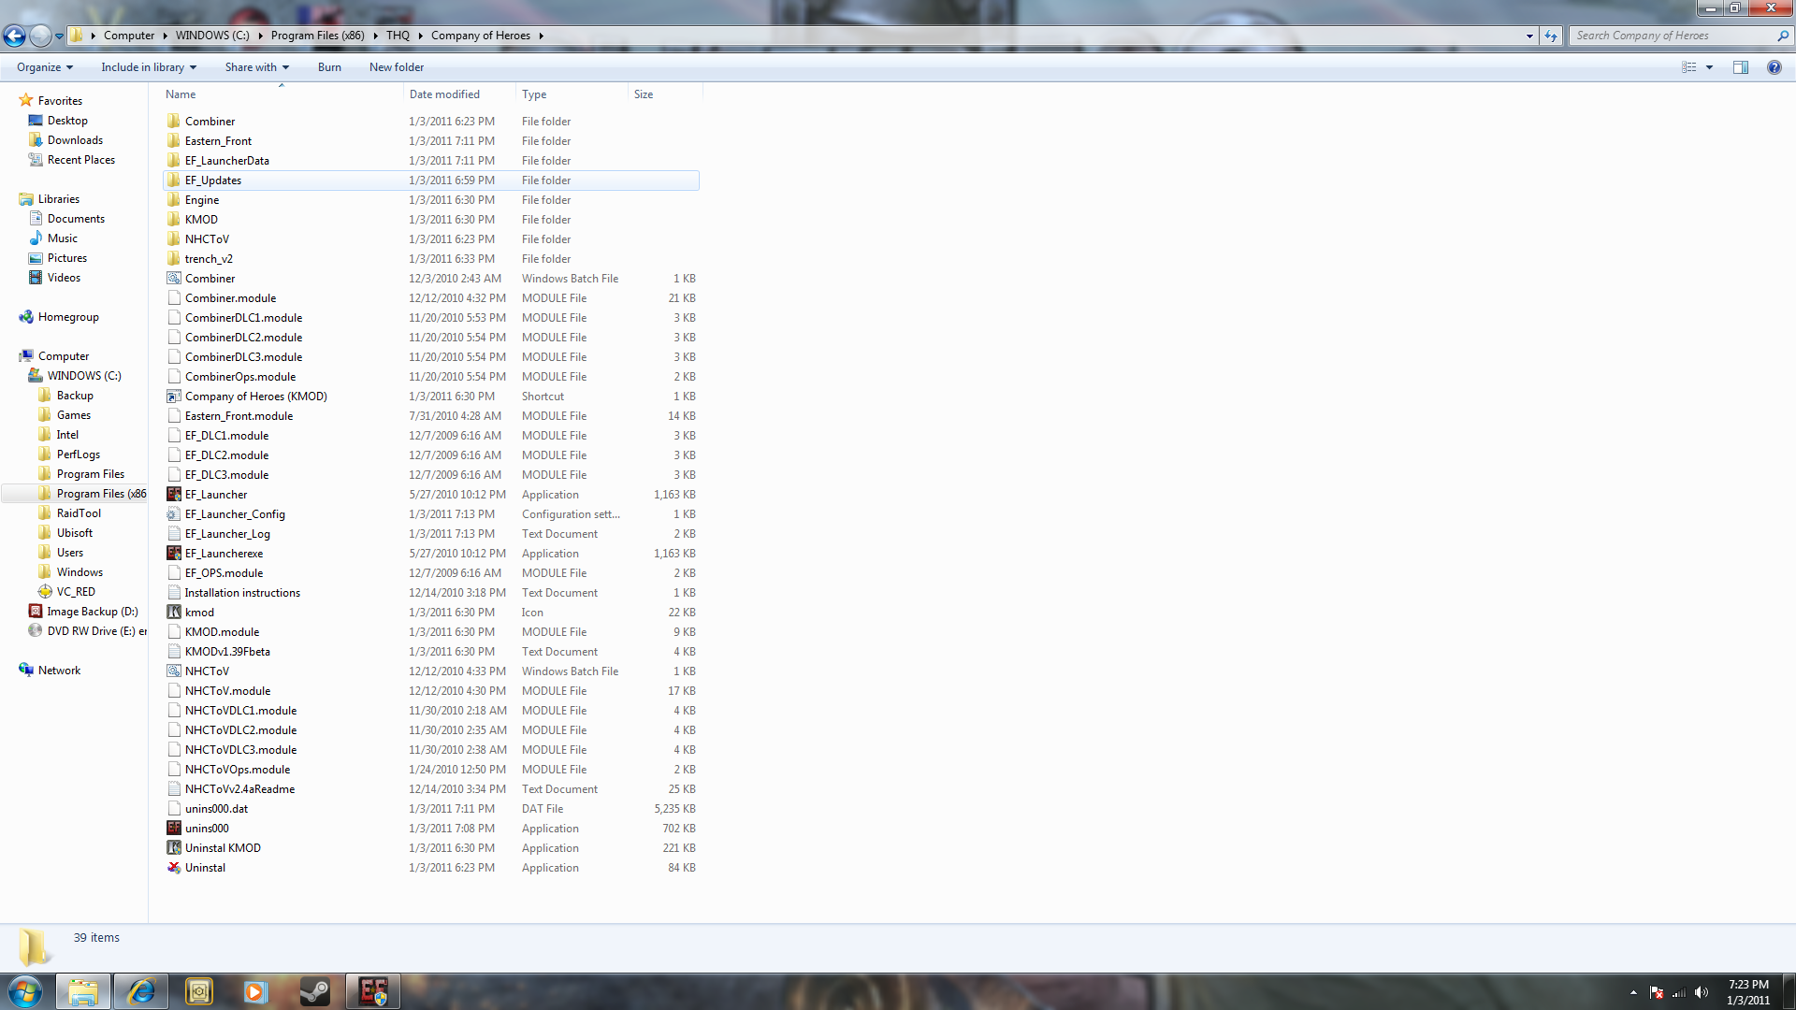Open the Organize dropdown menu
Viewport: 1796px width, 1010px height.
tap(45, 67)
